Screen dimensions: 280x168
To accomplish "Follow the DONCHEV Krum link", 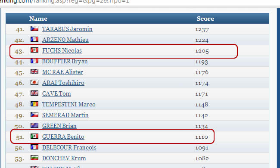I will click(64, 158).
